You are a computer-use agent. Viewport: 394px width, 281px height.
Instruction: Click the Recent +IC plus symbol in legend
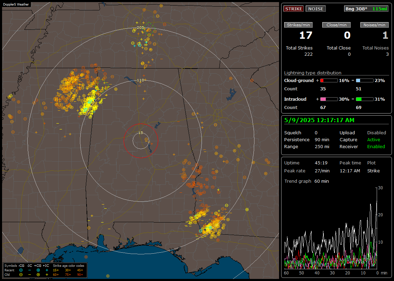47,270
